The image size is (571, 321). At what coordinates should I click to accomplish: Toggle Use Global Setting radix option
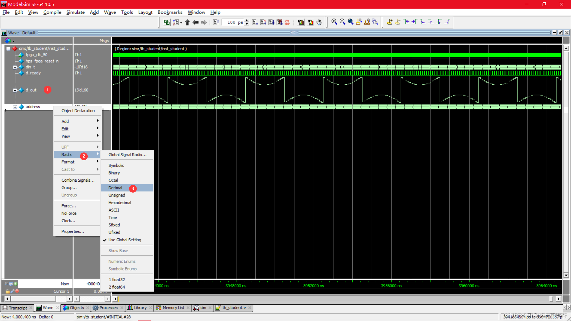coord(125,240)
